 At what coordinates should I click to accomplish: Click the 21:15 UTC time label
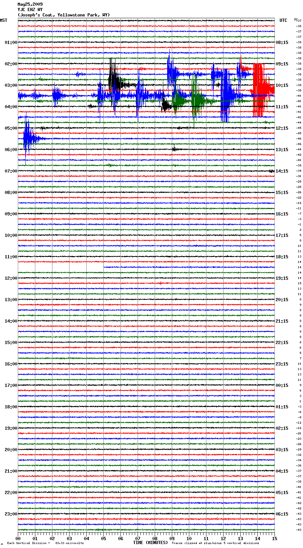pos(282,321)
